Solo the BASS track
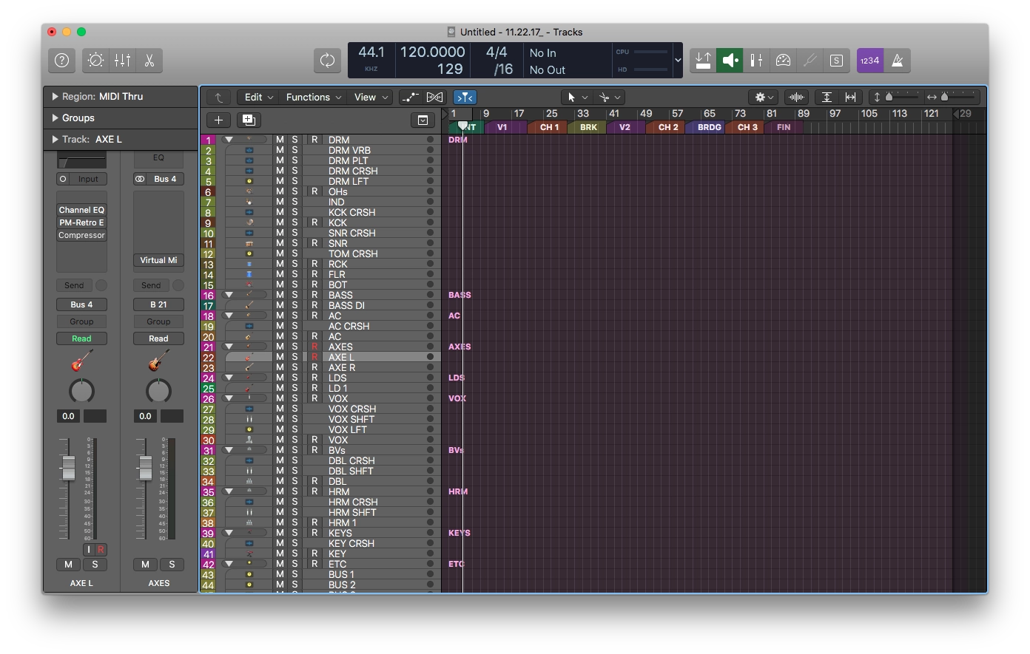The width and height of the screenshot is (1030, 654). 294,295
